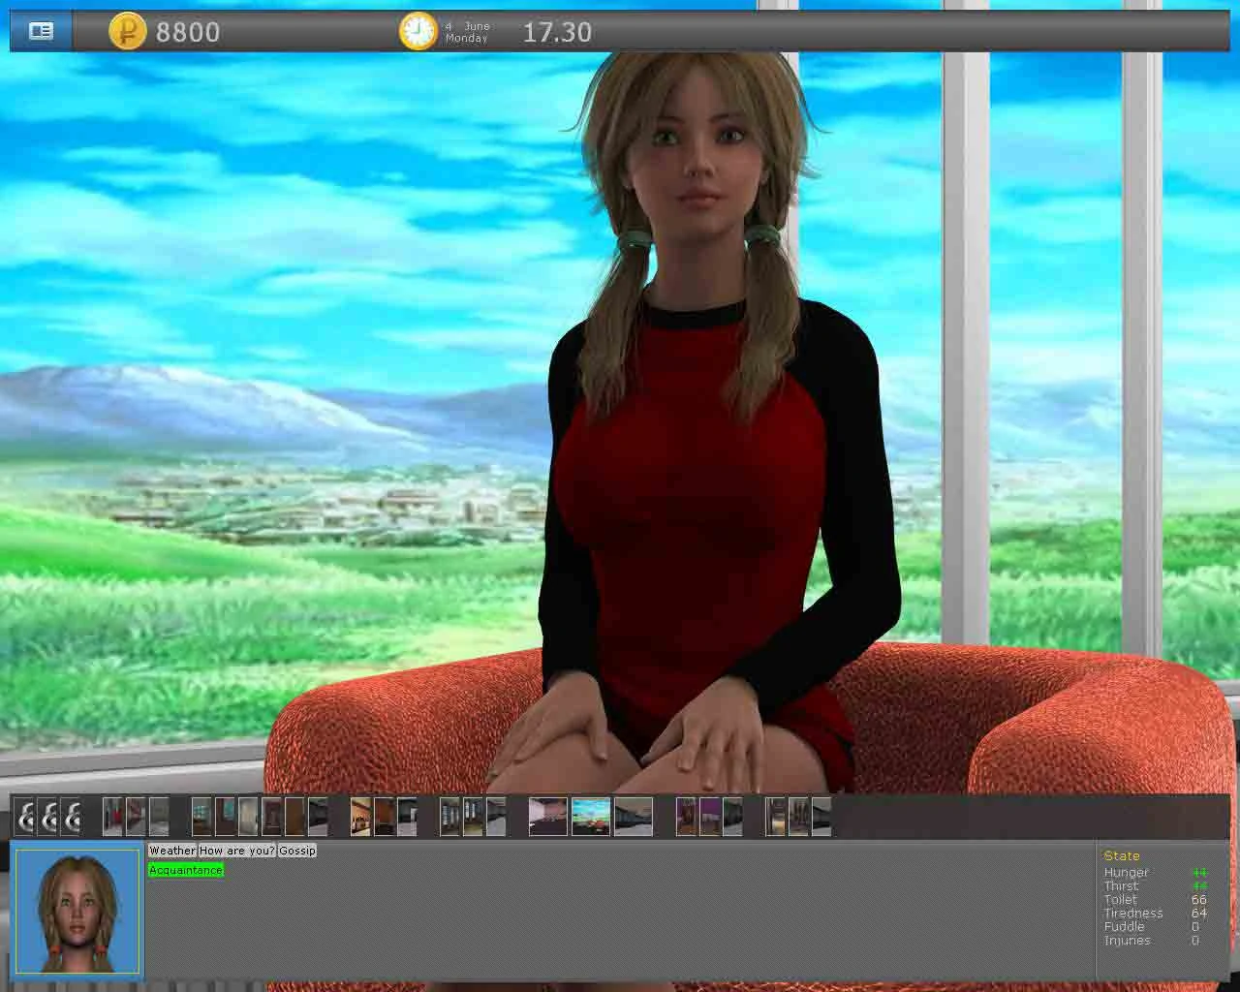Viewport: 1240px width, 992px height.
Task: Click the first silver swirl icon
Action: tap(26, 817)
